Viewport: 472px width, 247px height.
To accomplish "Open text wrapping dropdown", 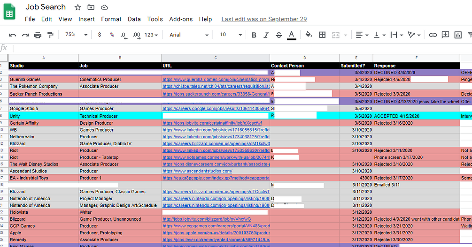I will (396, 35).
